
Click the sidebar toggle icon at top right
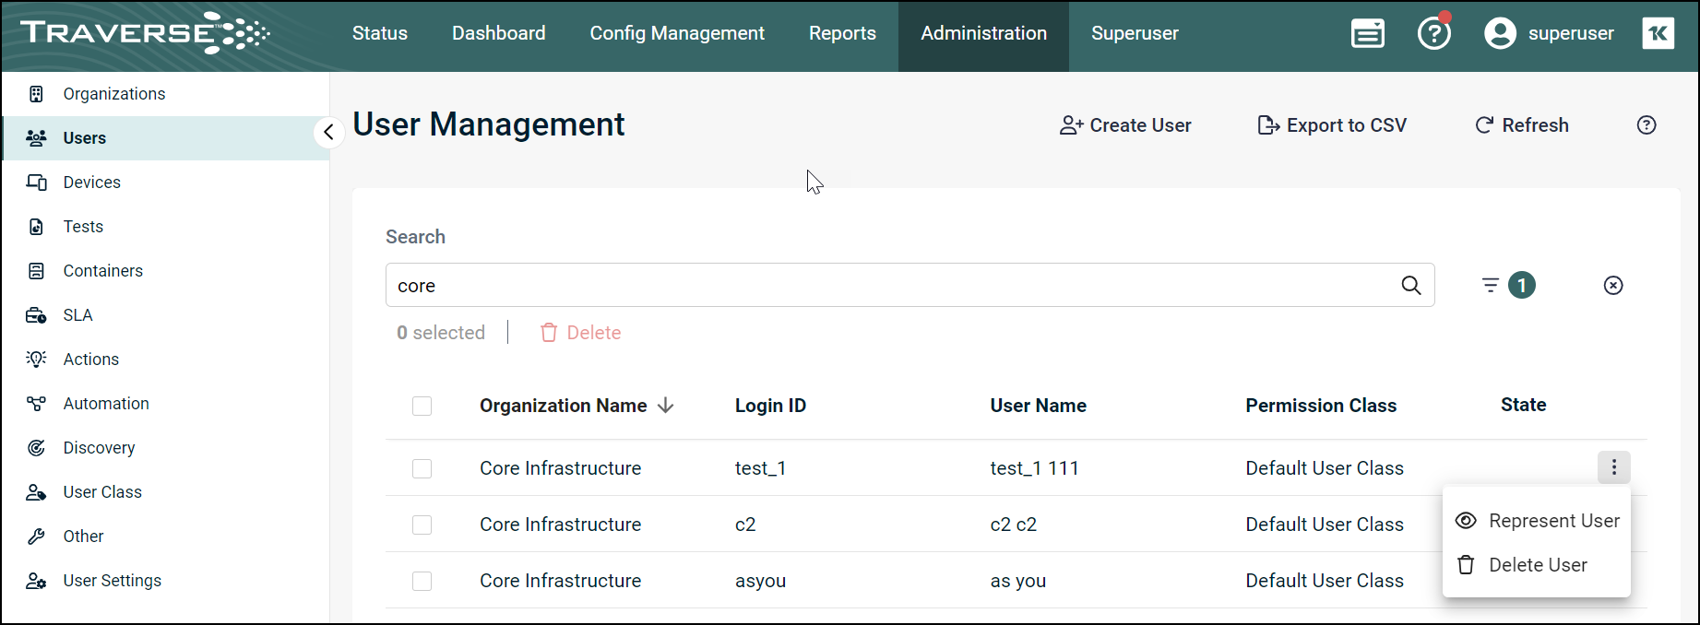[1658, 33]
